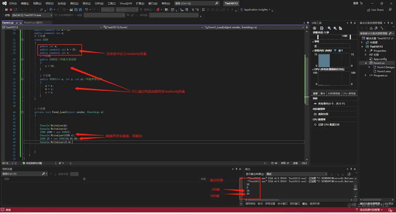Zoom in on diagnostics timeline
Viewport: 396px width, 214px height.
pos(329,28)
